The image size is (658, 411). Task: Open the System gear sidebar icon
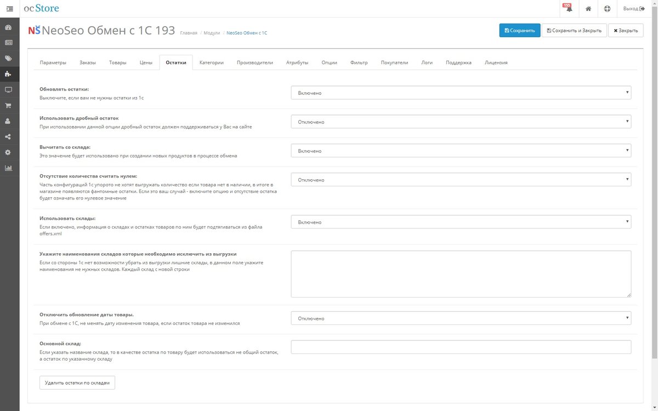tap(9, 152)
